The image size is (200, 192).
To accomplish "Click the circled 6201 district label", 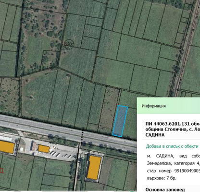I will tap(69, 44).
